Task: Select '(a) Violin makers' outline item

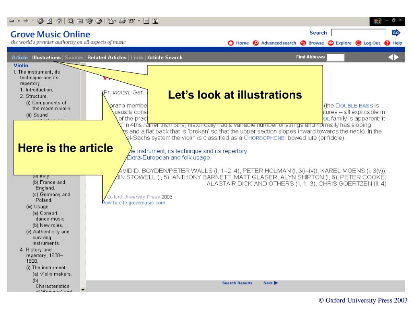Action: (x=52, y=274)
